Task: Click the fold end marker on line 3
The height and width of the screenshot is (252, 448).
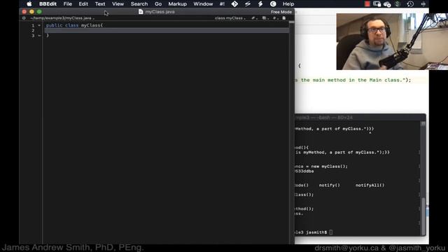Action: point(39,36)
